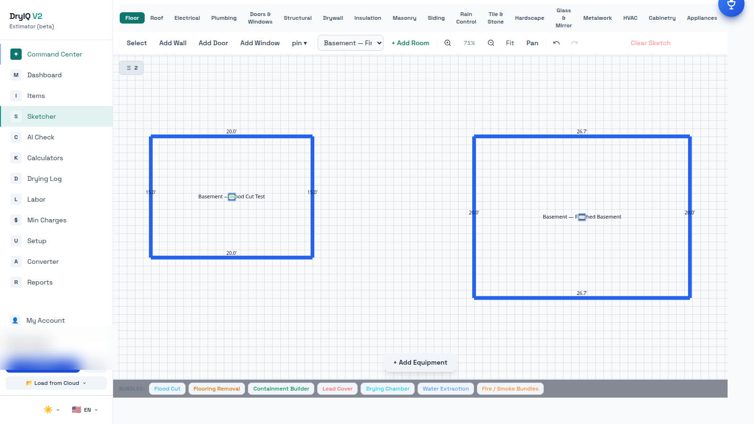Click the + Add Equipment button

(420, 362)
